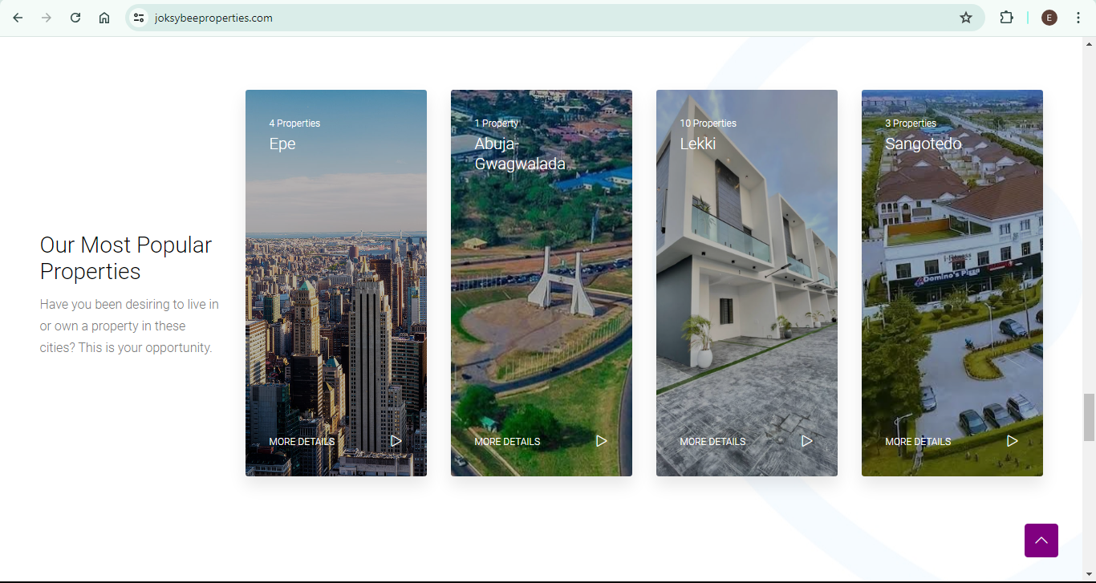Click the address bar URL field
1096x583 pixels.
pos(481,18)
